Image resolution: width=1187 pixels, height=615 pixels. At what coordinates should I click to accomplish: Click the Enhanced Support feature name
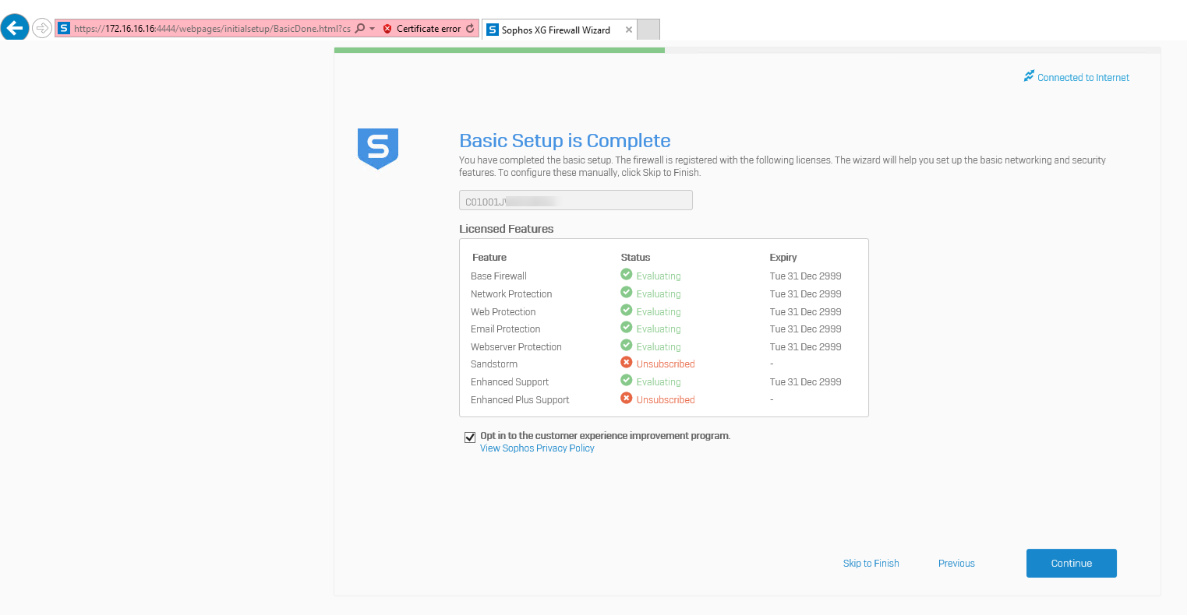tap(510, 382)
